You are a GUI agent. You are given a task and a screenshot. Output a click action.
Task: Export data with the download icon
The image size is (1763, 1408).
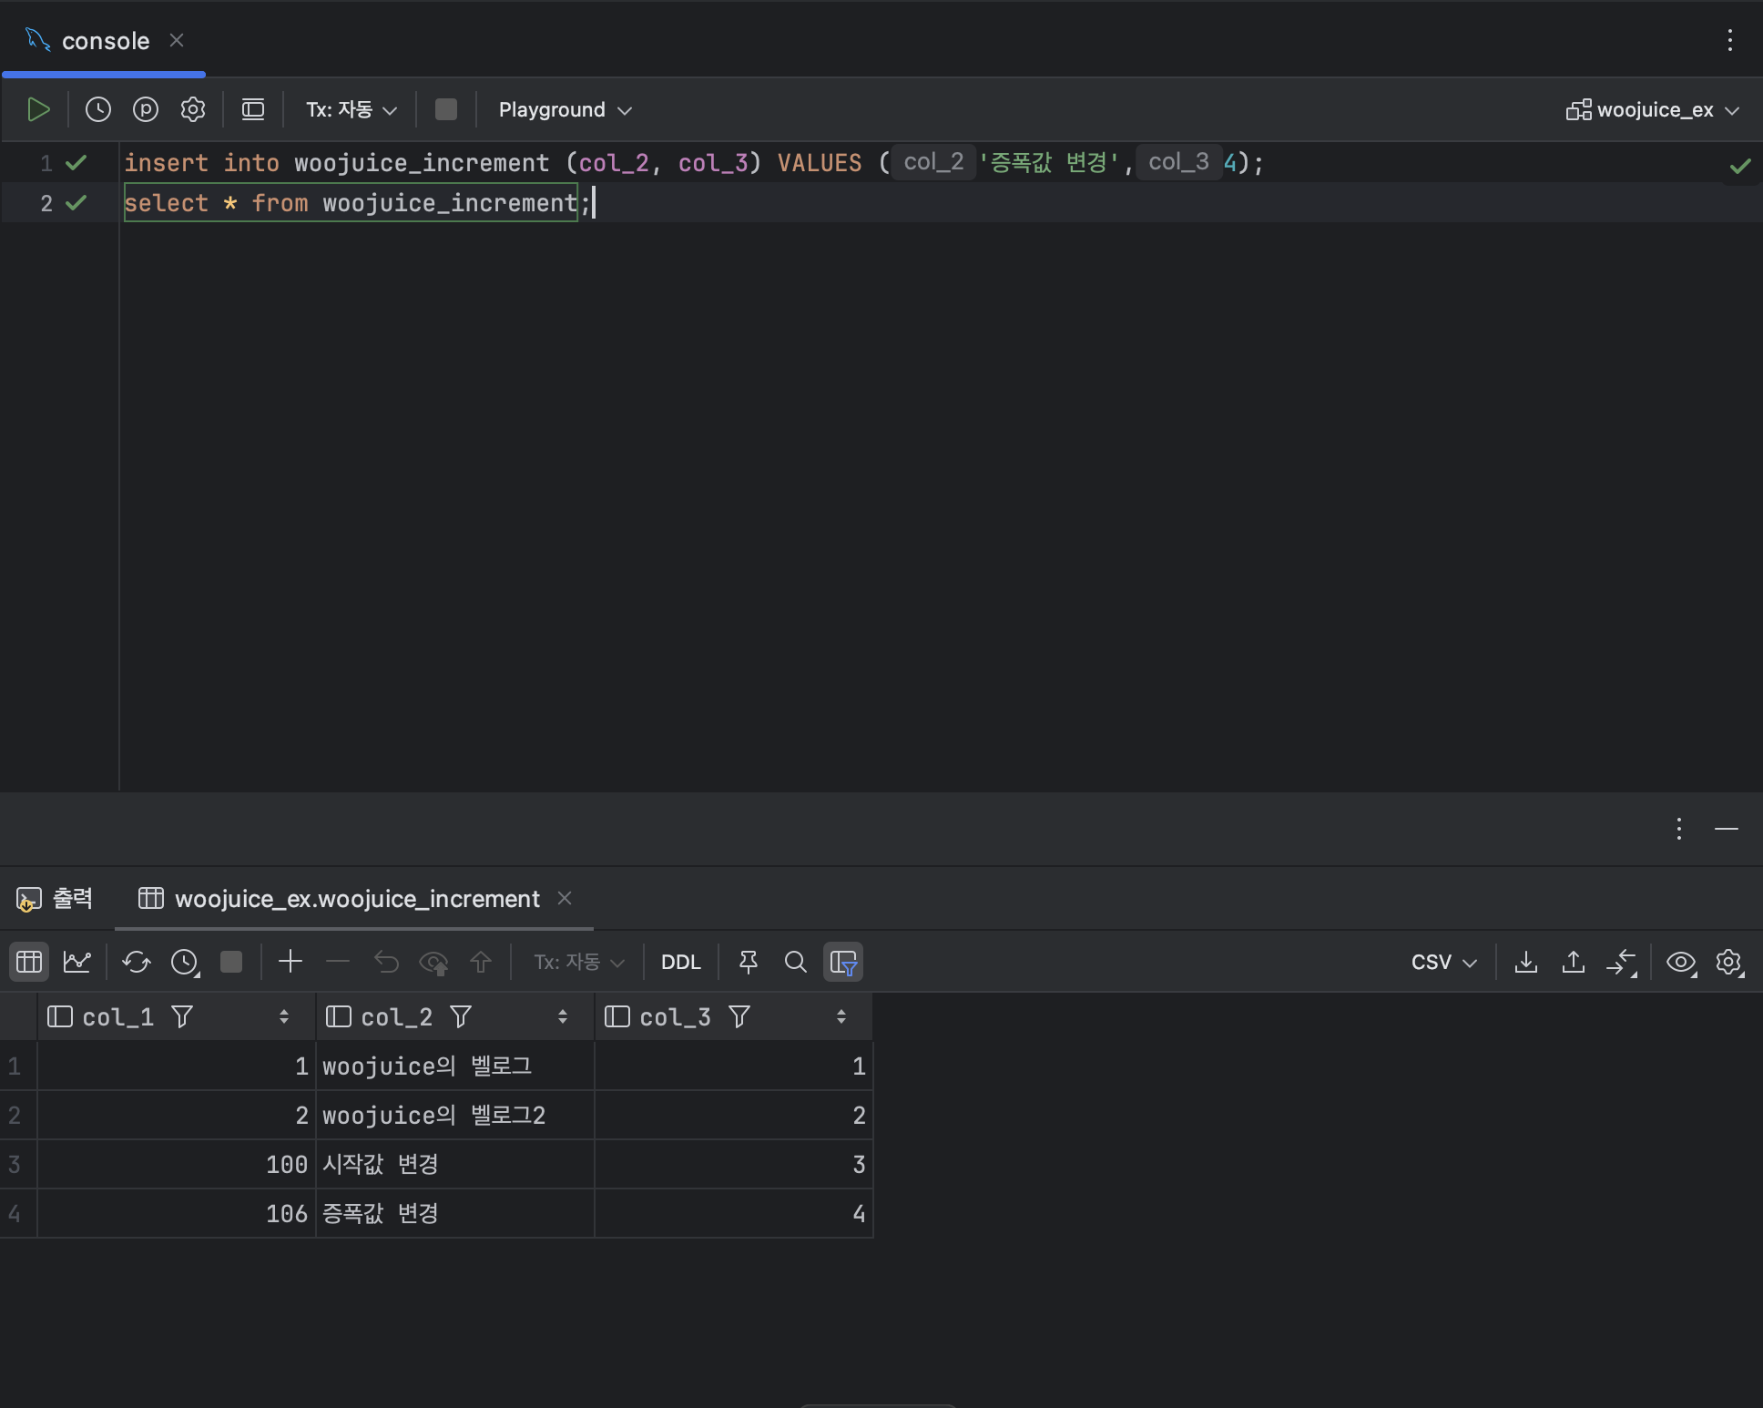tap(1526, 962)
